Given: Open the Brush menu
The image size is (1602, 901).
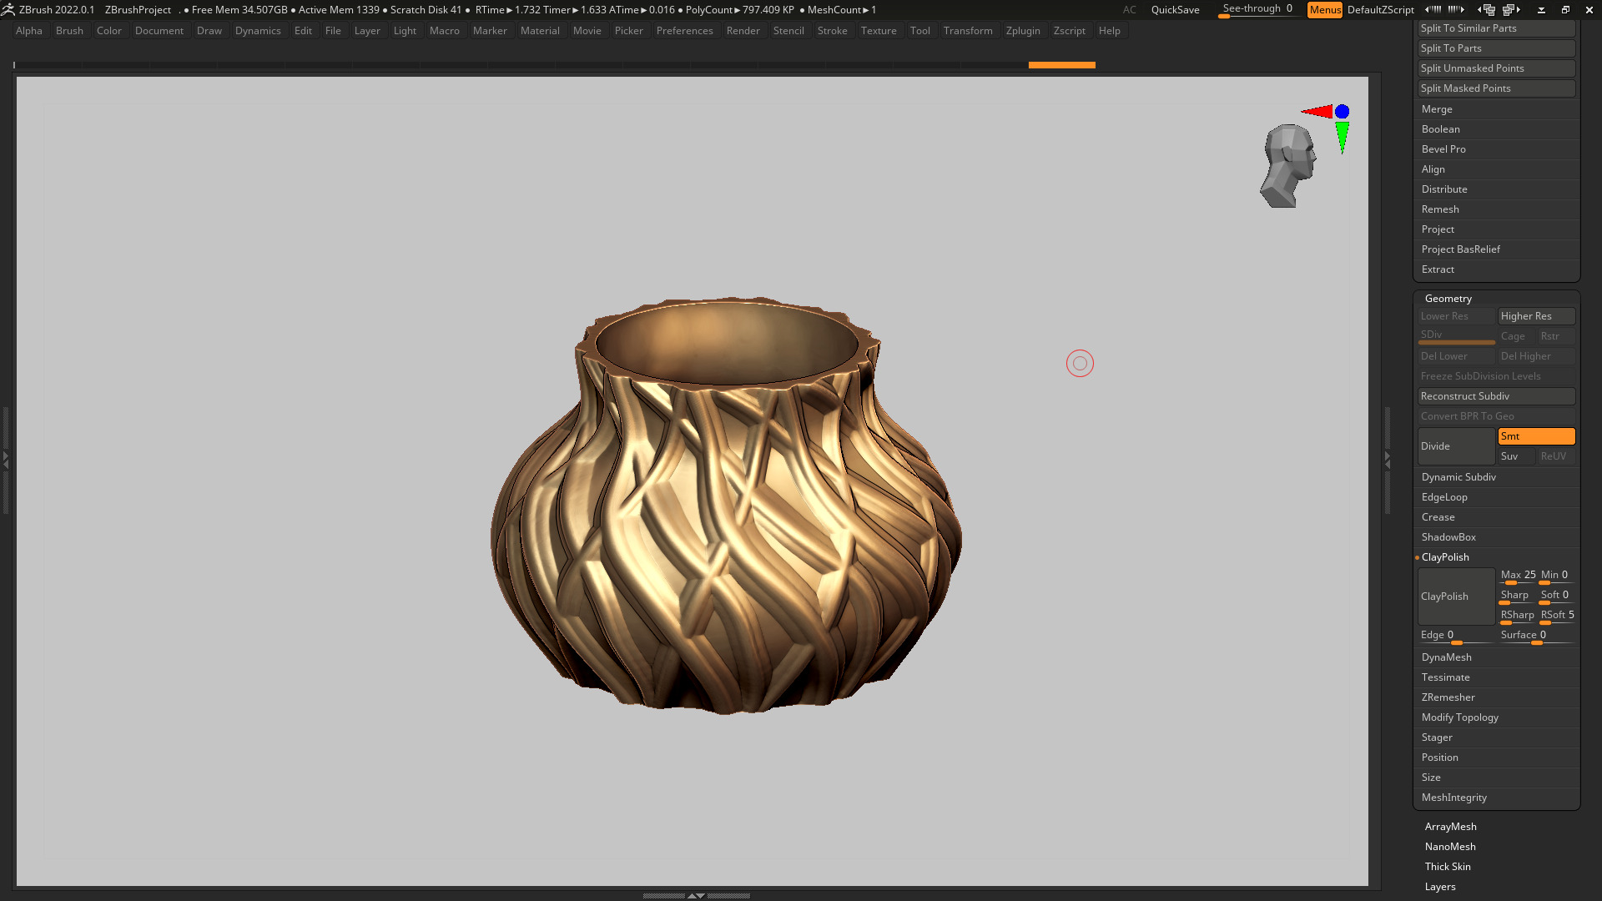Looking at the screenshot, I should tap(69, 31).
